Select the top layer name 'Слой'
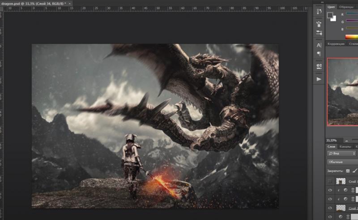This screenshot has height=220, width=358. tap(353, 182)
